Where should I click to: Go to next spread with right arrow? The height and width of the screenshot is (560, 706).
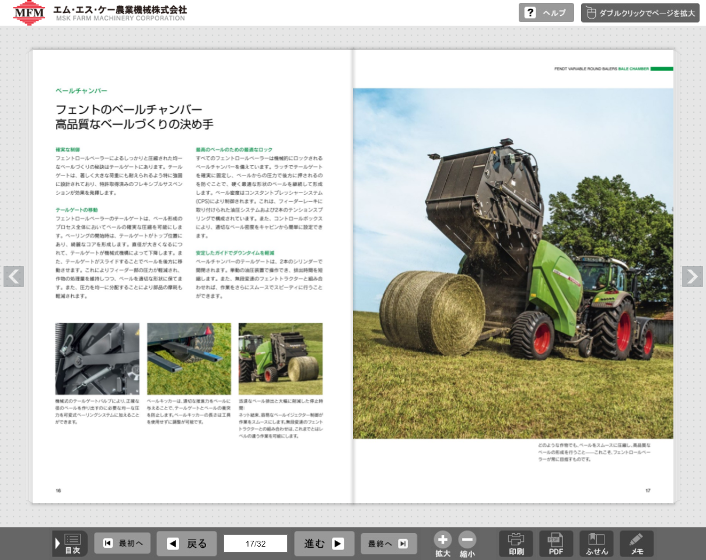692,276
